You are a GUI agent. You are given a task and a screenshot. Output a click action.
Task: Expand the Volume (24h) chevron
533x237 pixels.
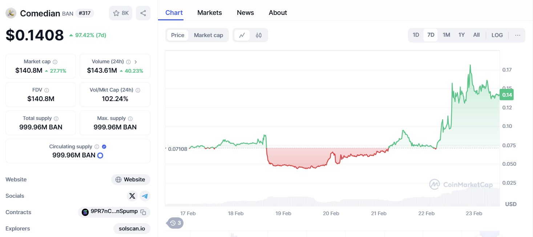pos(136,62)
